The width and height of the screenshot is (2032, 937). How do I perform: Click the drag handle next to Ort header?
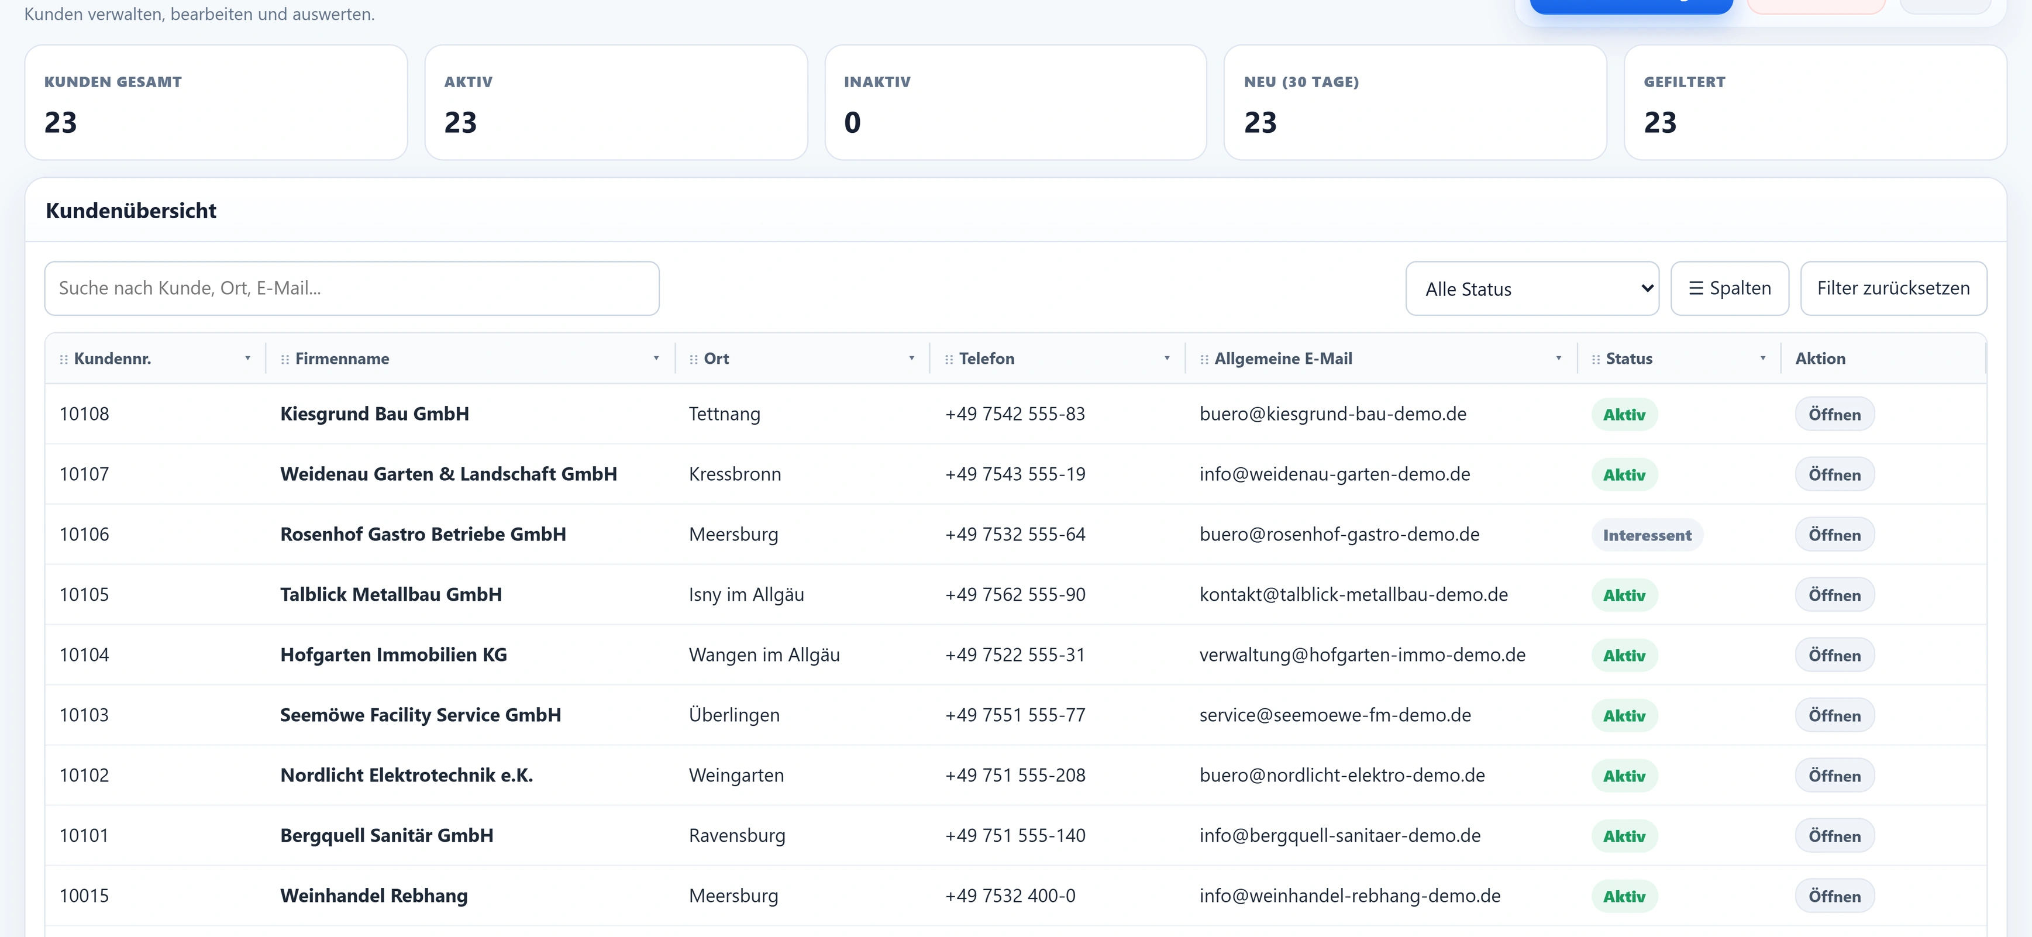pos(693,360)
